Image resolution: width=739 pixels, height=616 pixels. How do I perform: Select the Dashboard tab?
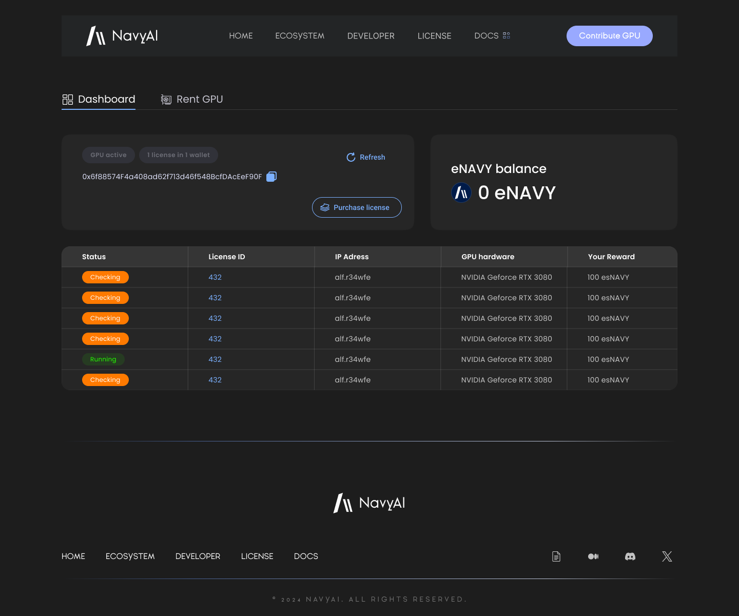pos(99,100)
